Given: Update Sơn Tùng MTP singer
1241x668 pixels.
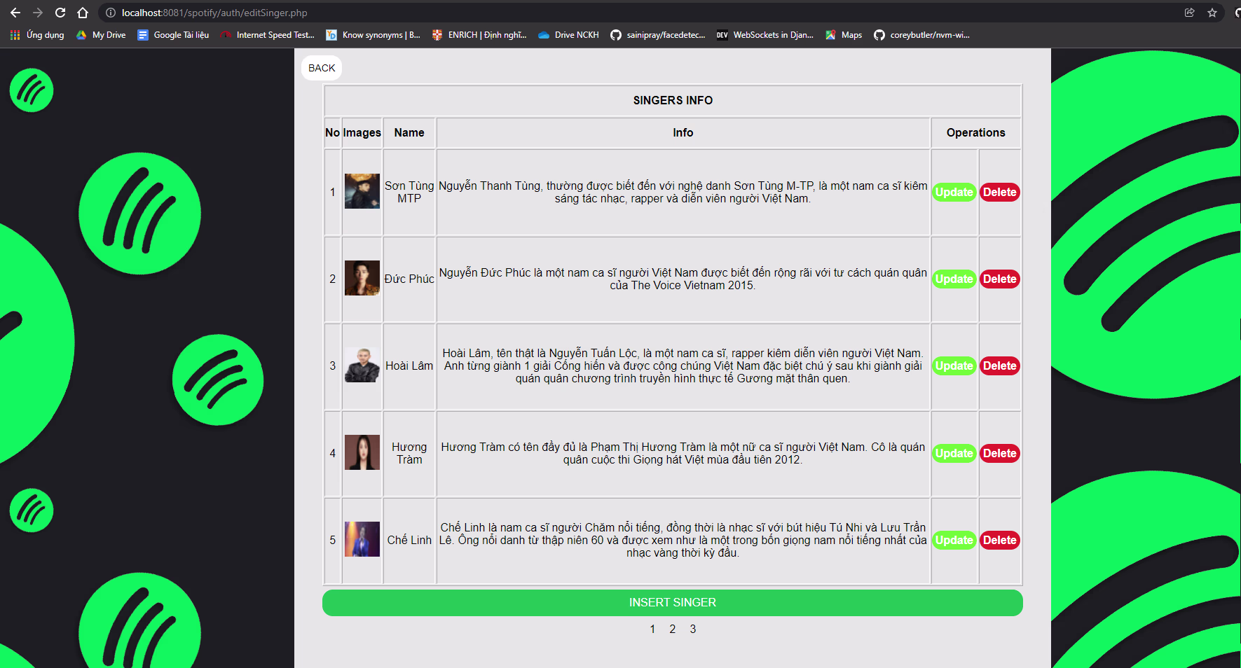Looking at the screenshot, I should pyautogui.click(x=954, y=192).
